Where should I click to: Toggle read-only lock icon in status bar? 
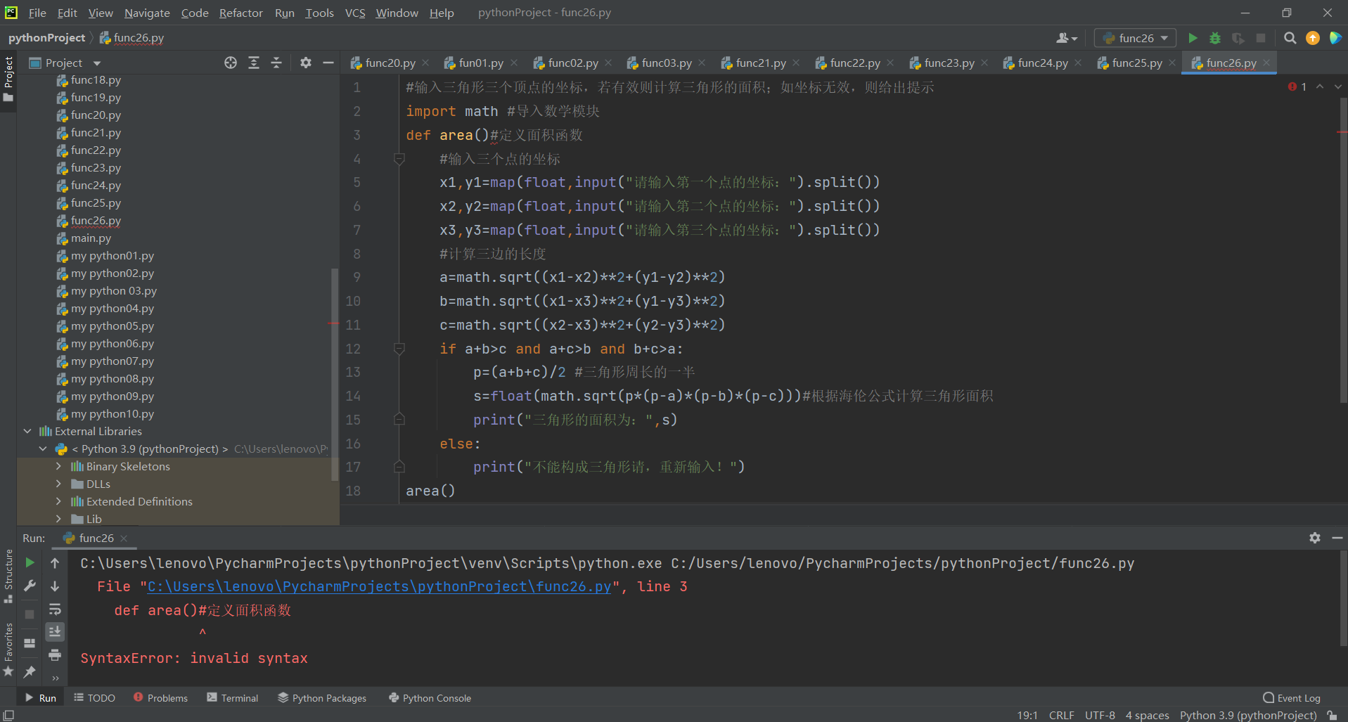click(x=1332, y=715)
